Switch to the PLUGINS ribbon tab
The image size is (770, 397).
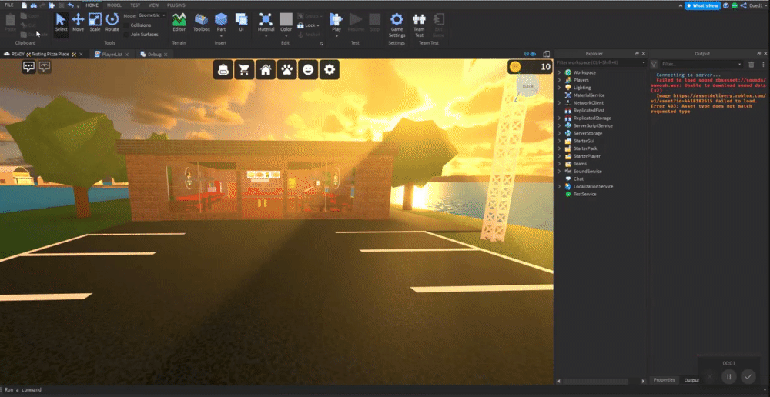176,5
